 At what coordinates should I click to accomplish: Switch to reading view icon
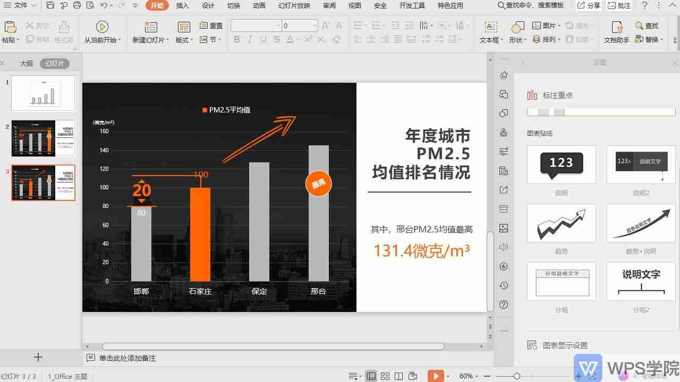coord(399,376)
